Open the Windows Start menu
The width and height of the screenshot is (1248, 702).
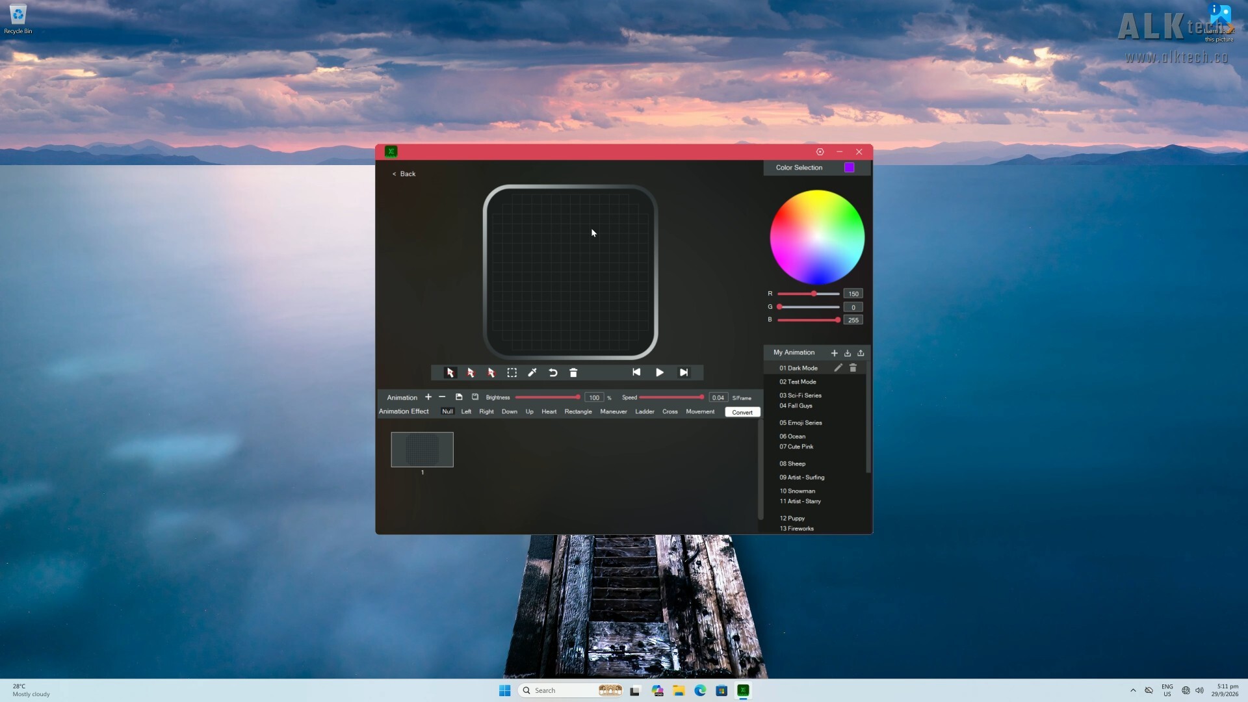click(x=505, y=690)
